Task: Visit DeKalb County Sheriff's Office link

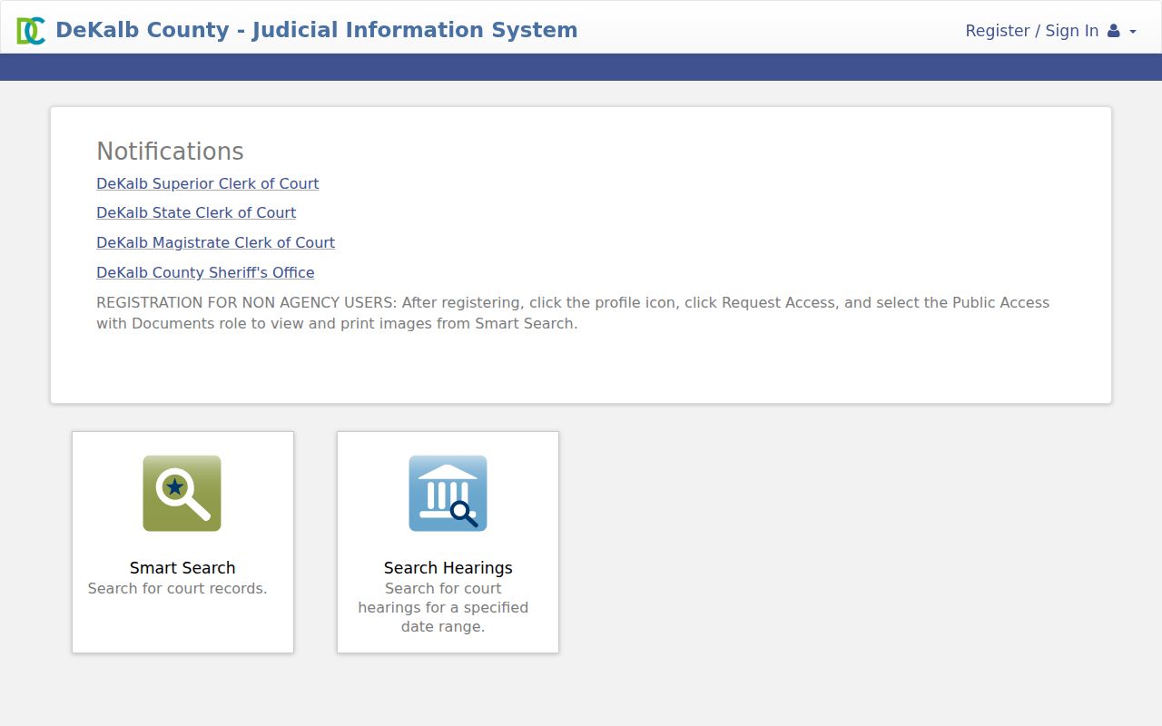Action: [205, 272]
